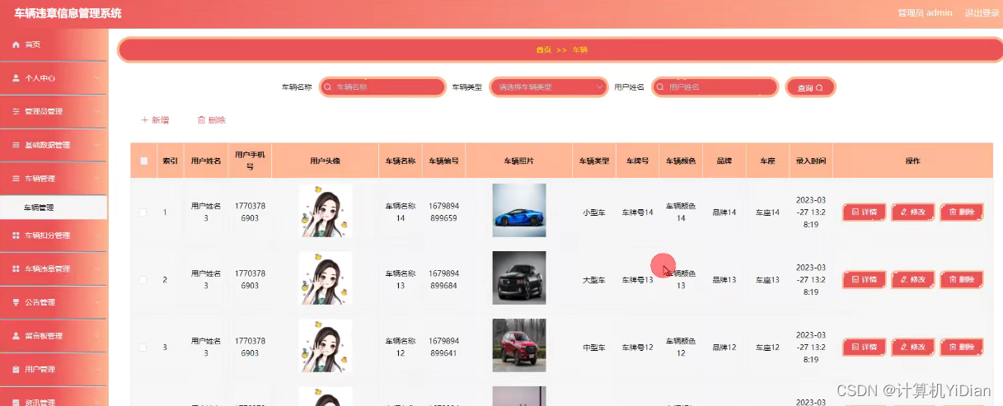Focus the 车辆名称 input field
The width and height of the screenshot is (1003, 406).
click(x=382, y=86)
